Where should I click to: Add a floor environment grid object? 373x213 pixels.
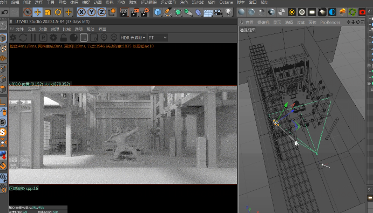point(208,12)
